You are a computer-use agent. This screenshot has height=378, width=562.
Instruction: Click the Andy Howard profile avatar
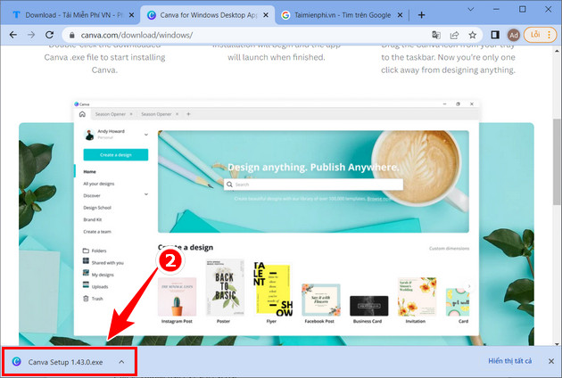(x=89, y=135)
